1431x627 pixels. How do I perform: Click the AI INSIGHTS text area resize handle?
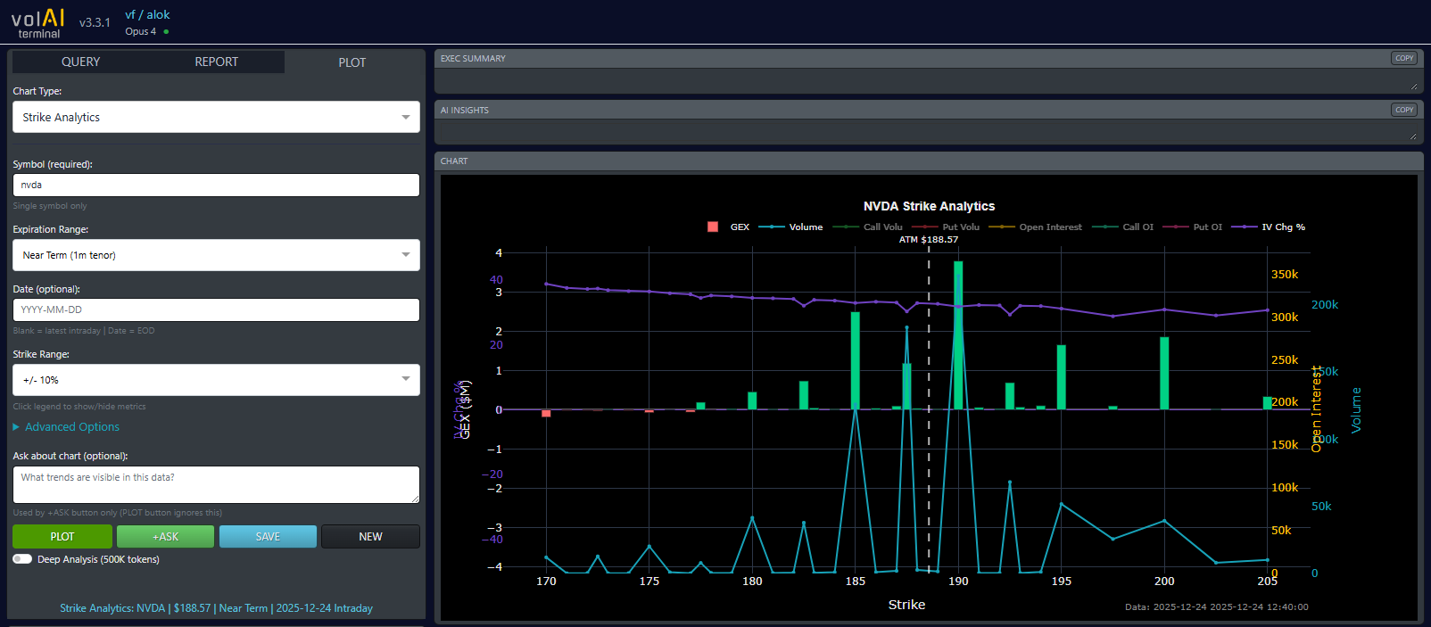click(1414, 136)
